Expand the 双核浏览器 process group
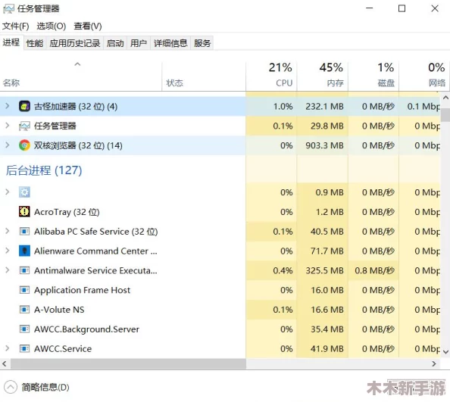 [8, 145]
